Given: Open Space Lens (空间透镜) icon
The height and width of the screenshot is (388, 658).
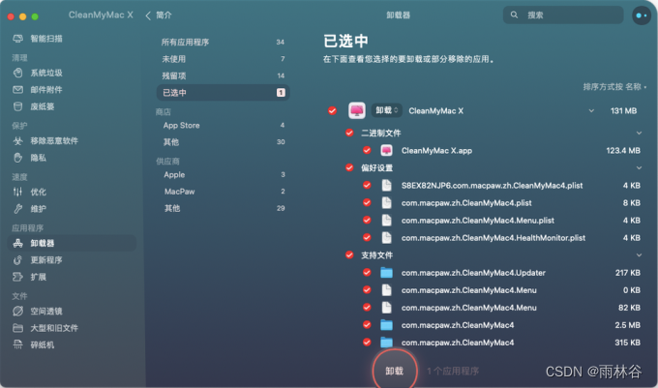Looking at the screenshot, I should (x=17, y=311).
